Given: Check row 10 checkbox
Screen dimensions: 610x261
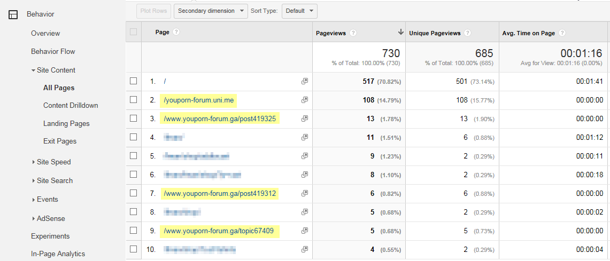Looking at the screenshot, I should (x=134, y=249).
